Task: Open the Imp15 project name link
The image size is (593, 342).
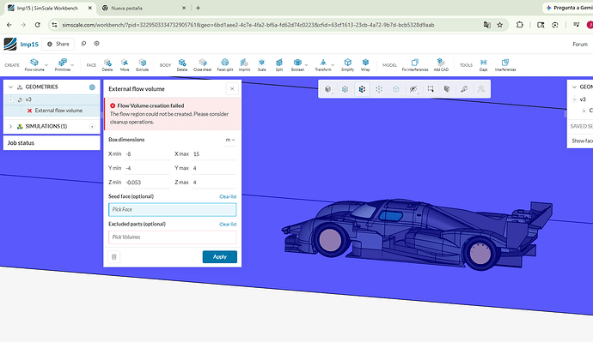Action: click(x=29, y=44)
